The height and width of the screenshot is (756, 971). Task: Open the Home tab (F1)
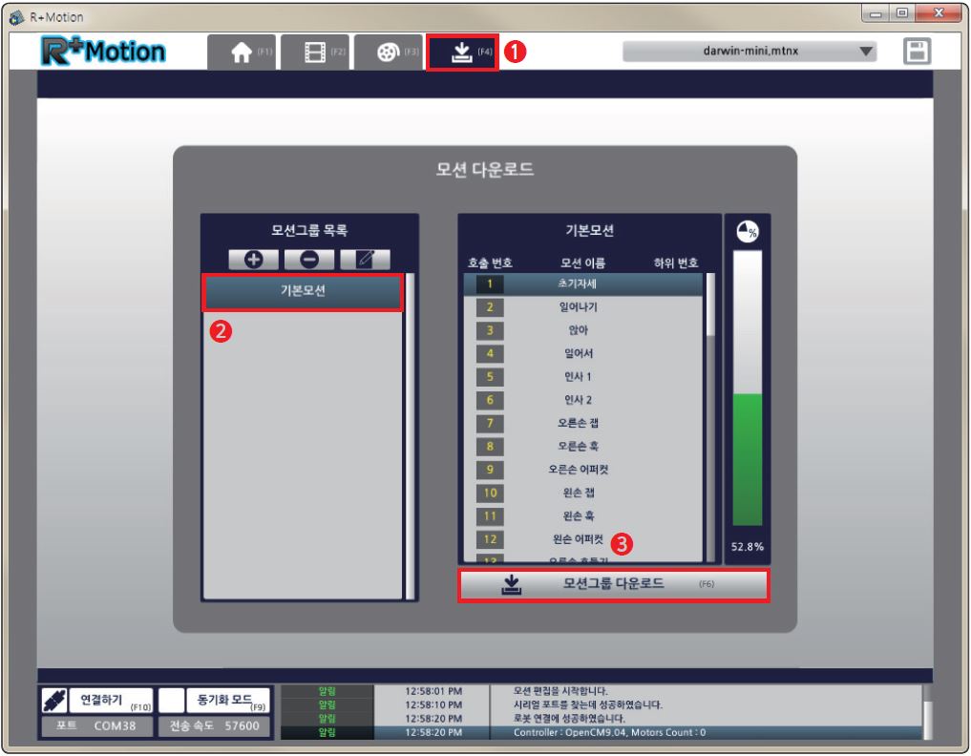click(243, 52)
